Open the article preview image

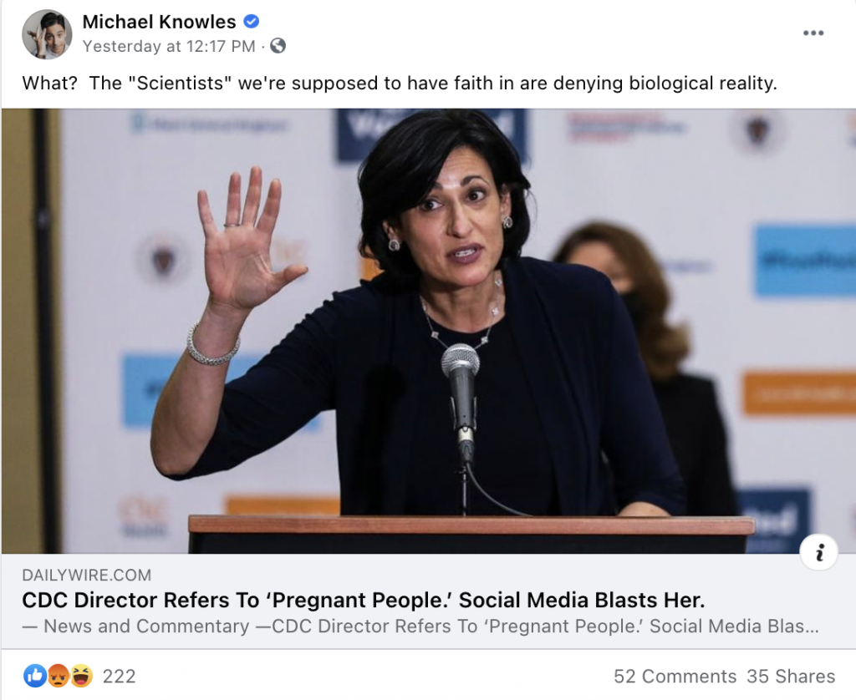(429, 331)
